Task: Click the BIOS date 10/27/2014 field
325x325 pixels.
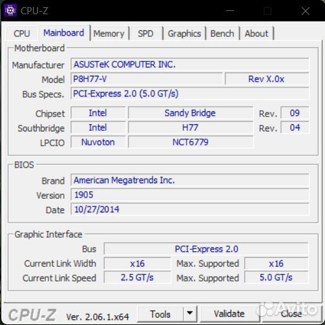Action: pyautogui.click(x=190, y=209)
